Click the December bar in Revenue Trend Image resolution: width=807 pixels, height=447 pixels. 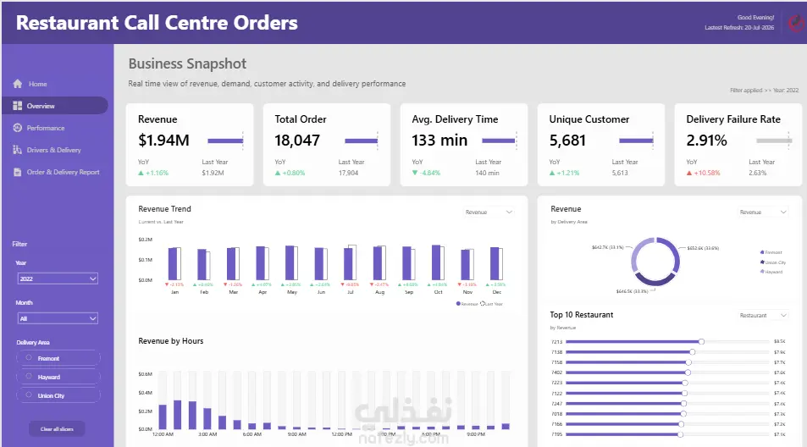(x=495, y=263)
